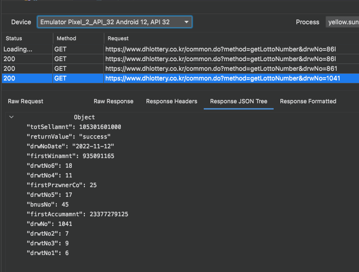Open the Process dropdown showing yellow.sun
The image size is (359, 272).
point(343,22)
